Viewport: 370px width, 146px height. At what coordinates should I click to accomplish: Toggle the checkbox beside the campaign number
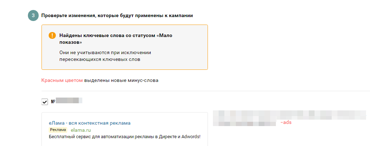[45, 102]
